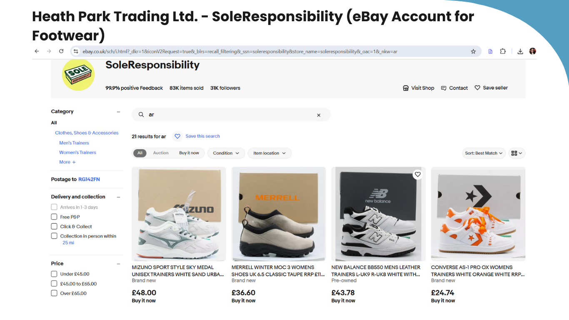Open the browser extensions puzzle icon

[x=503, y=51]
